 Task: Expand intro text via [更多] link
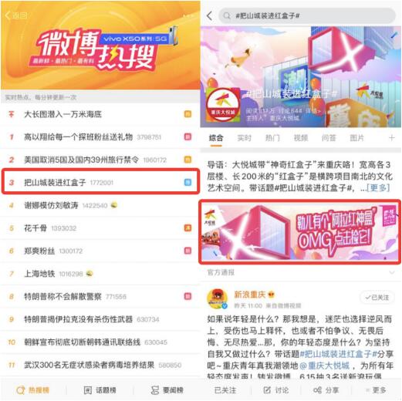[378, 188]
